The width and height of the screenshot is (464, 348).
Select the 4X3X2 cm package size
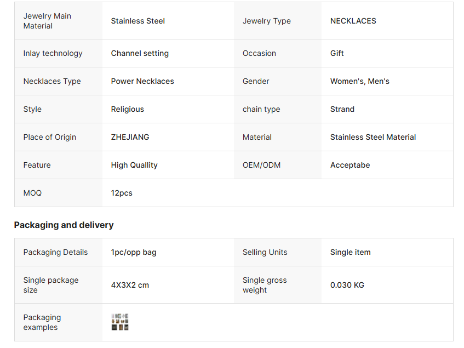130,286
